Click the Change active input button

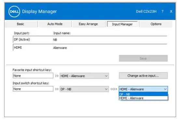143,76
